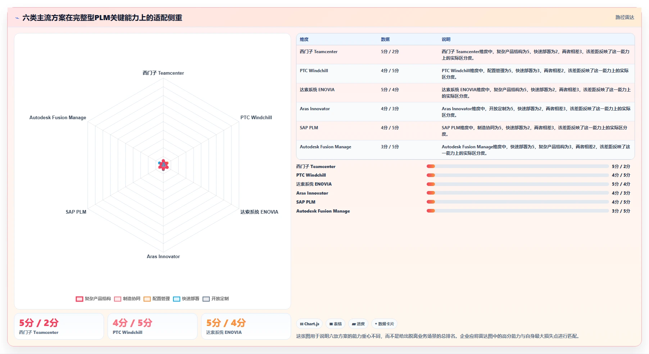Click the Aras Innovator progress list label
649x354 pixels.
tap(312, 193)
